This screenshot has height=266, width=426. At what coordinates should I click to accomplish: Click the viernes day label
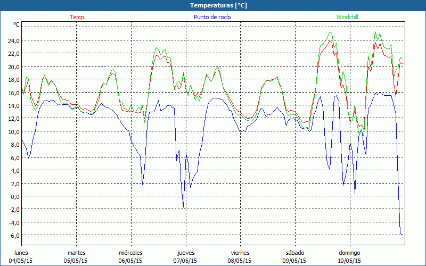click(x=240, y=253)
